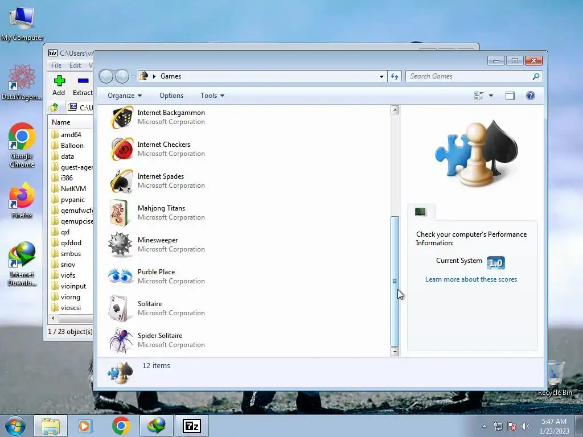583x437 pixels.
Task: Click the system score 1.0 badge
Action: tap(496, 263)
